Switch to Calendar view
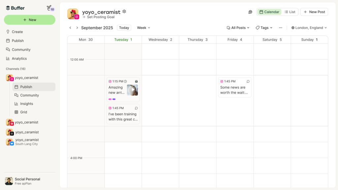Image resolution: width=338 pixels, height=190 pixels. [x=269, y=12]
